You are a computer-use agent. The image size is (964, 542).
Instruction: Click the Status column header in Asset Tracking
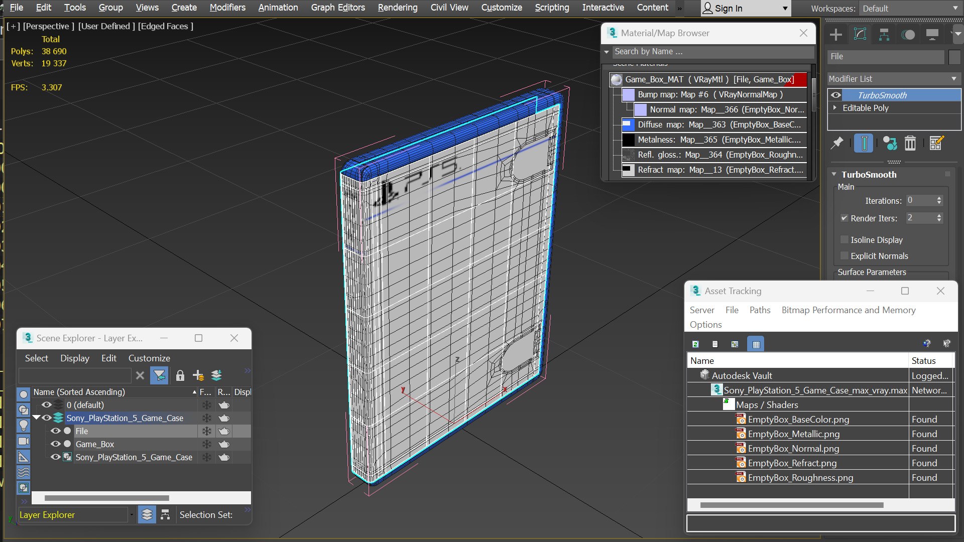(931, 361)
